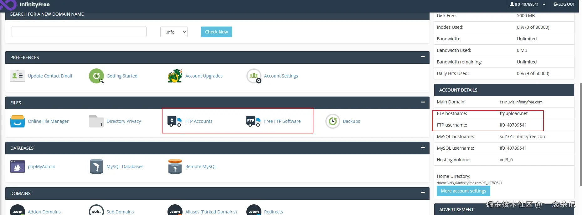582x215 pixels.
Task: Click the Account Upgrades dragon icon
Action: [x=175, y=76]
